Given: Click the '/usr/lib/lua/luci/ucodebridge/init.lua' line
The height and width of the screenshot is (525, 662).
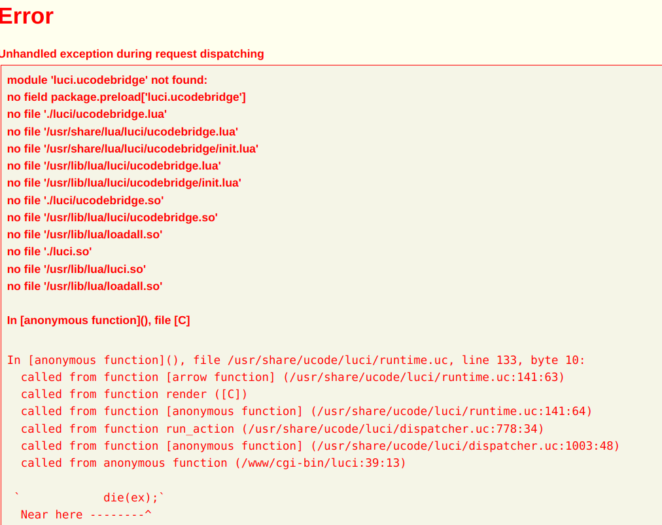Looking at the screenshot, I should coord(124,183).
